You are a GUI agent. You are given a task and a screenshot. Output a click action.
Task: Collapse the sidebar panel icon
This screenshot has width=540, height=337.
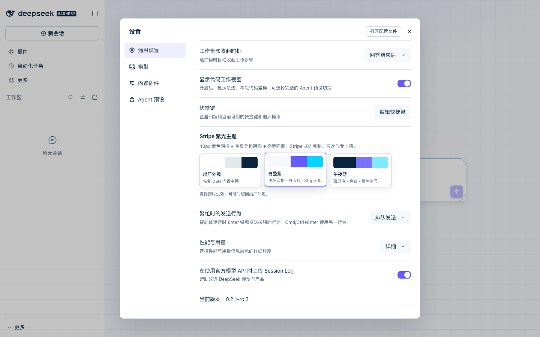[95, 13]
